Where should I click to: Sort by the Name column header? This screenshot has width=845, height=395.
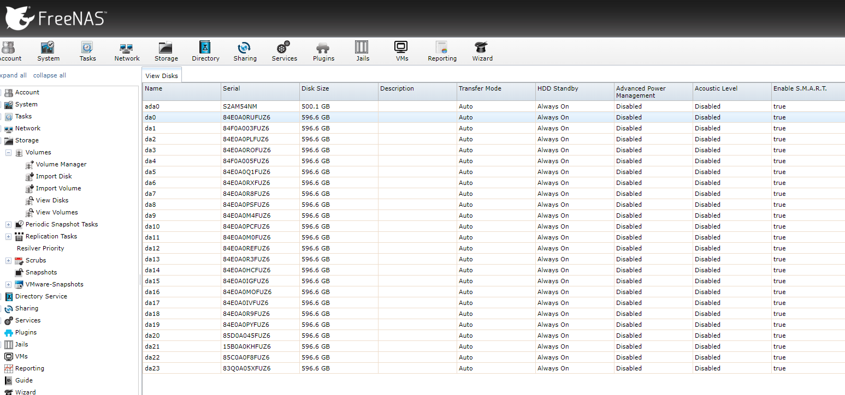pyautogui.click(x=181, y=92)
